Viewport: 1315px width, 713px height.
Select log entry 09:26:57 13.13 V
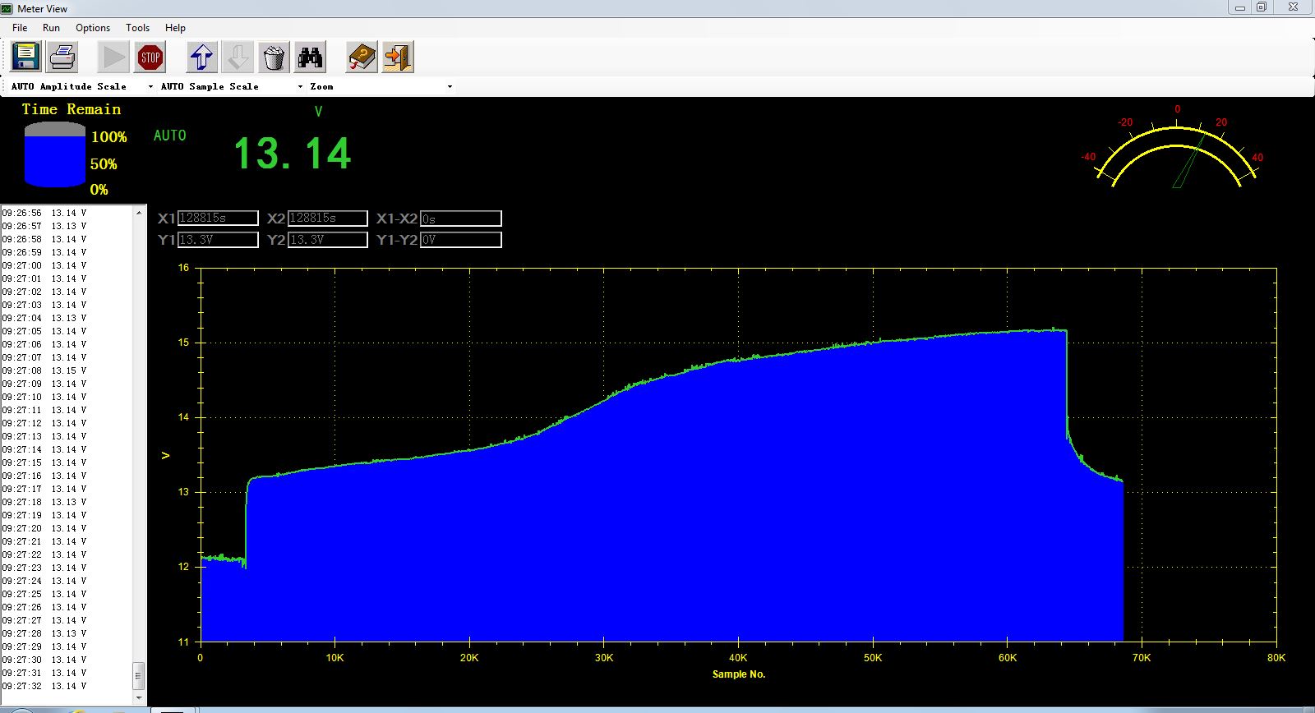pos(44,226)
